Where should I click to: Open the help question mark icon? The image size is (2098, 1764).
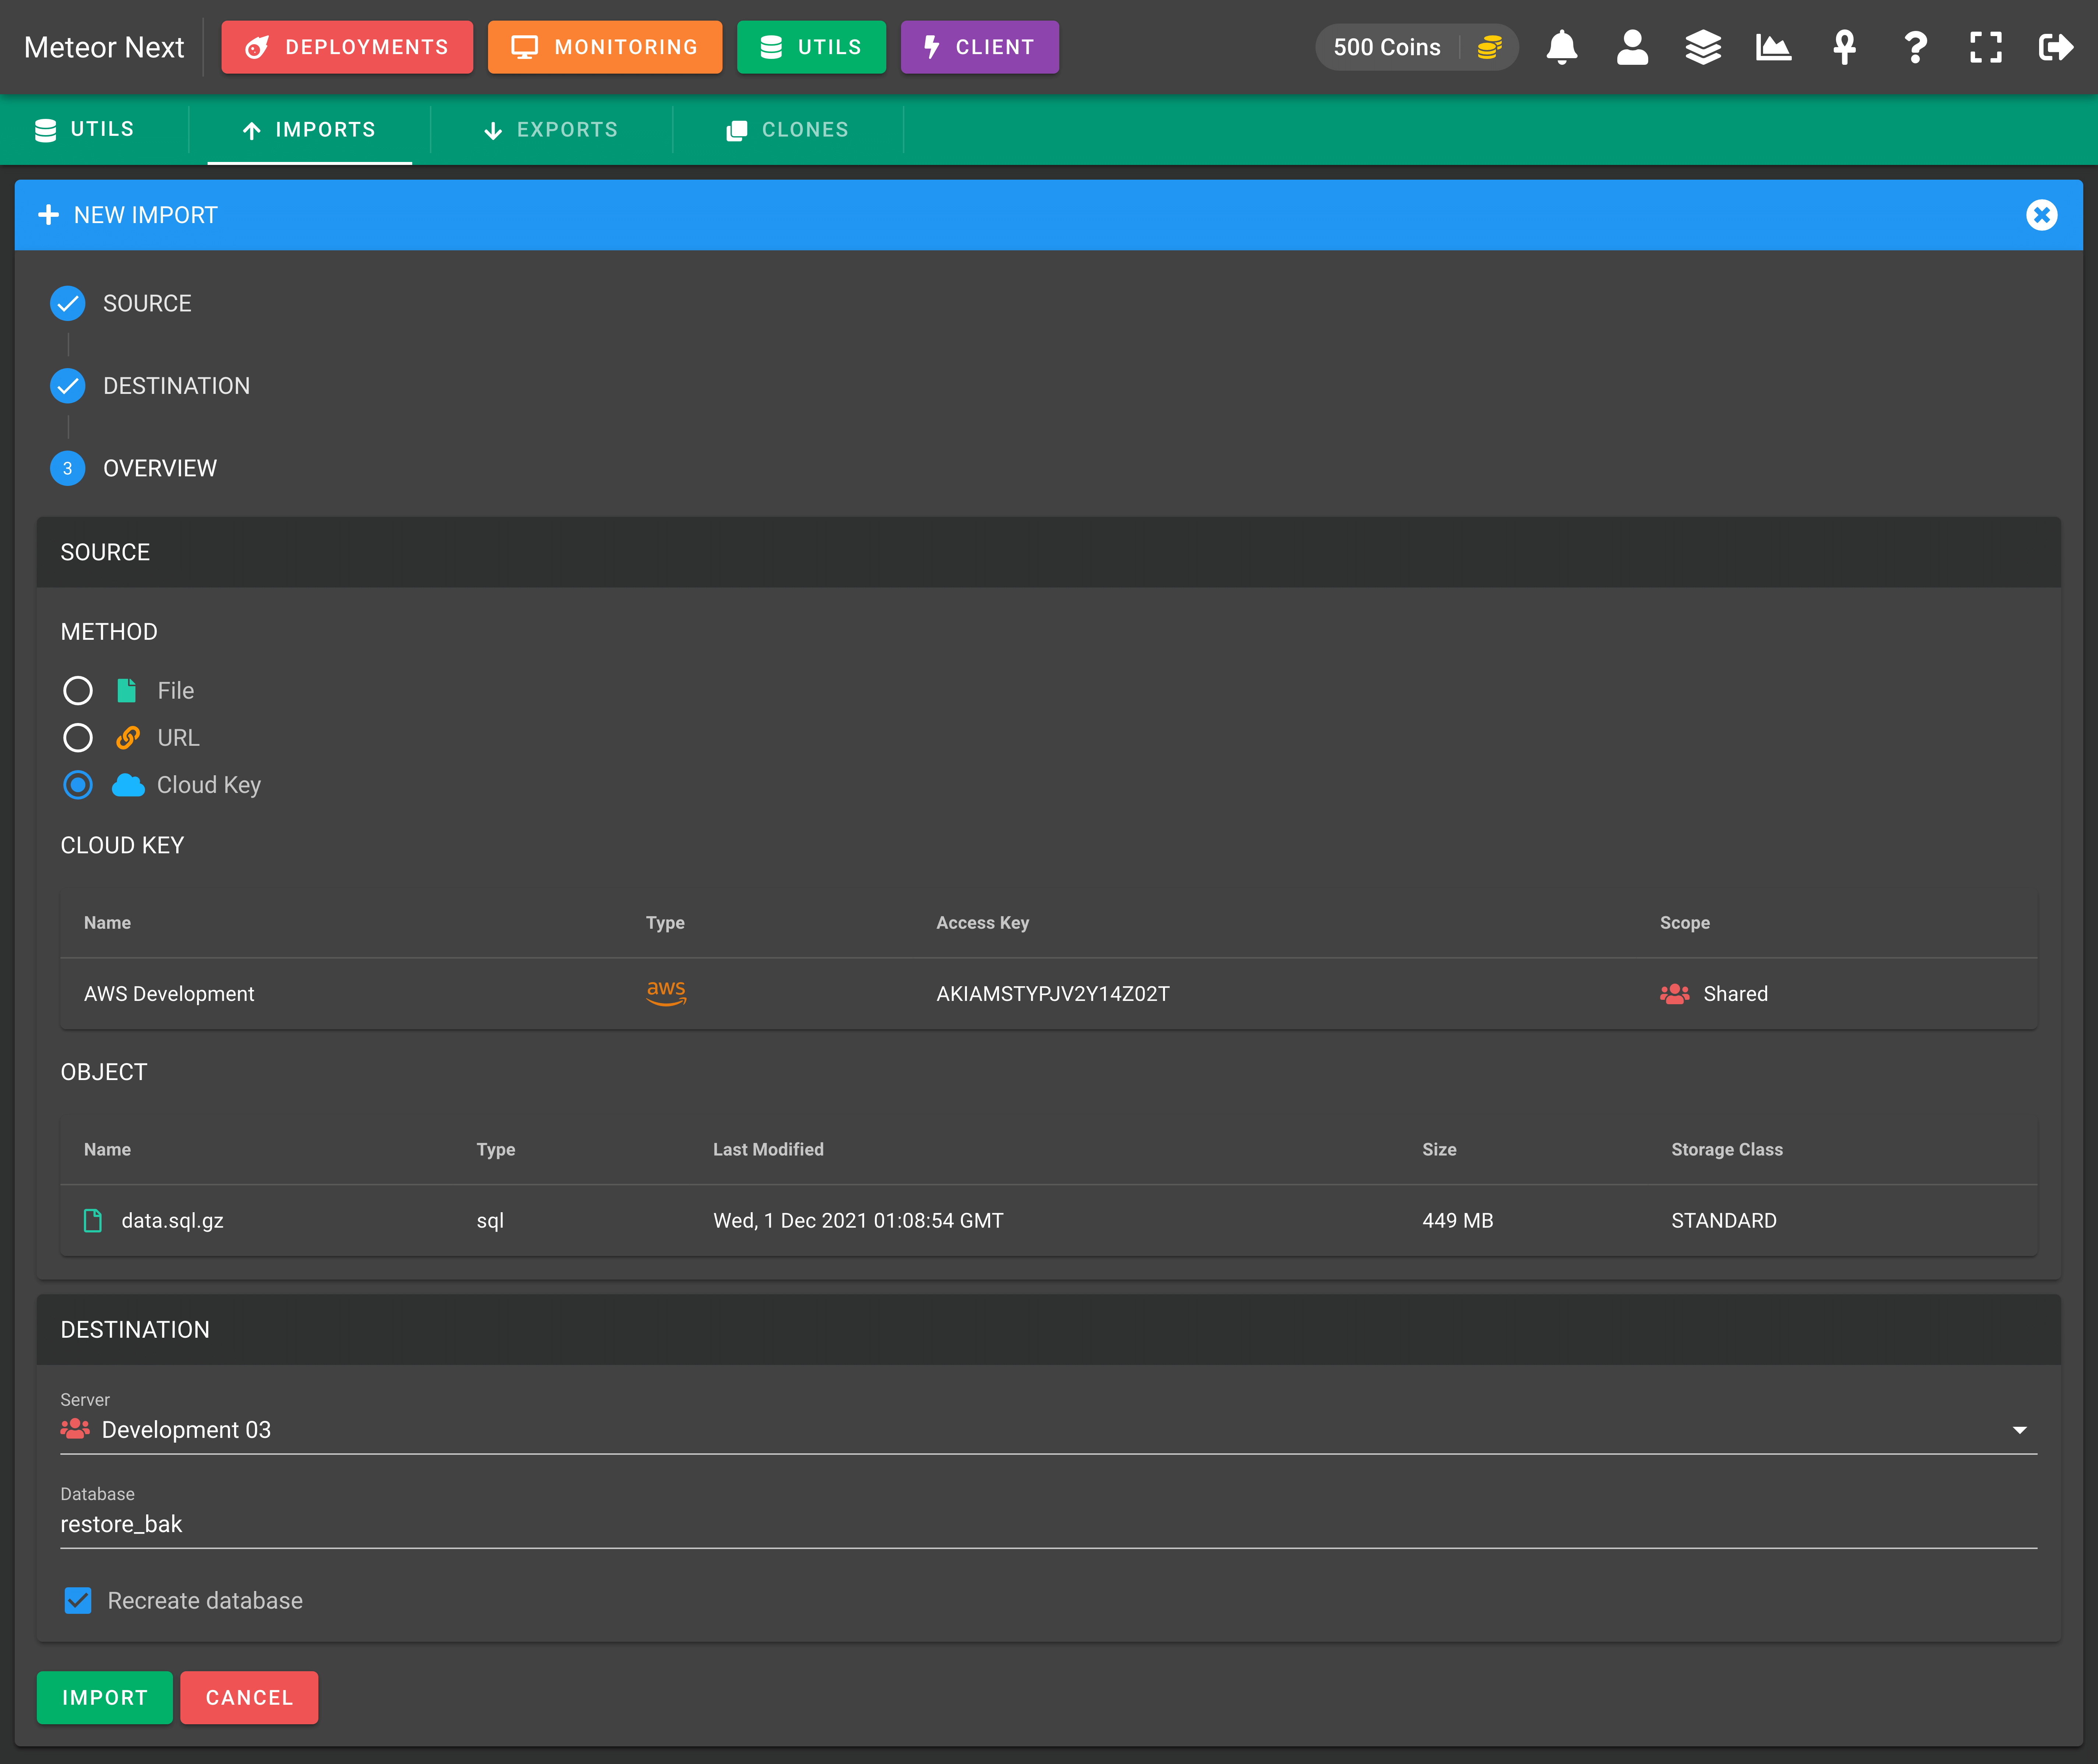pos(1915,47)
